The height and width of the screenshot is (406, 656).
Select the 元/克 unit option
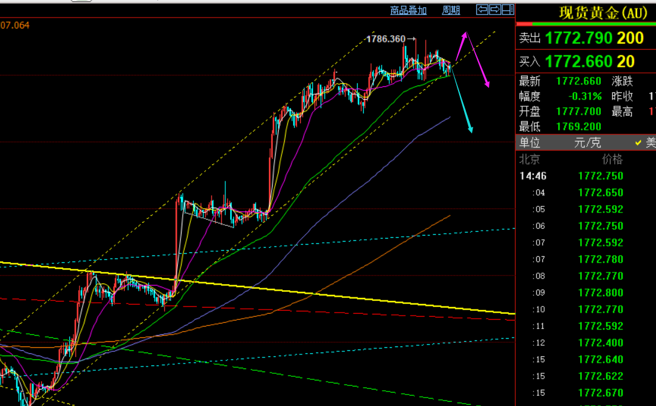click(587, 143)
